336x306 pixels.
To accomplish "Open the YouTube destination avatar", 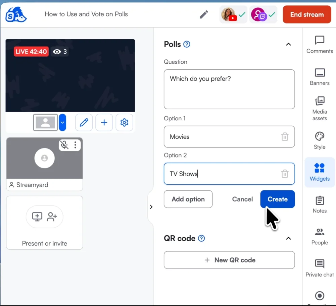I will [x=229, y=14].
